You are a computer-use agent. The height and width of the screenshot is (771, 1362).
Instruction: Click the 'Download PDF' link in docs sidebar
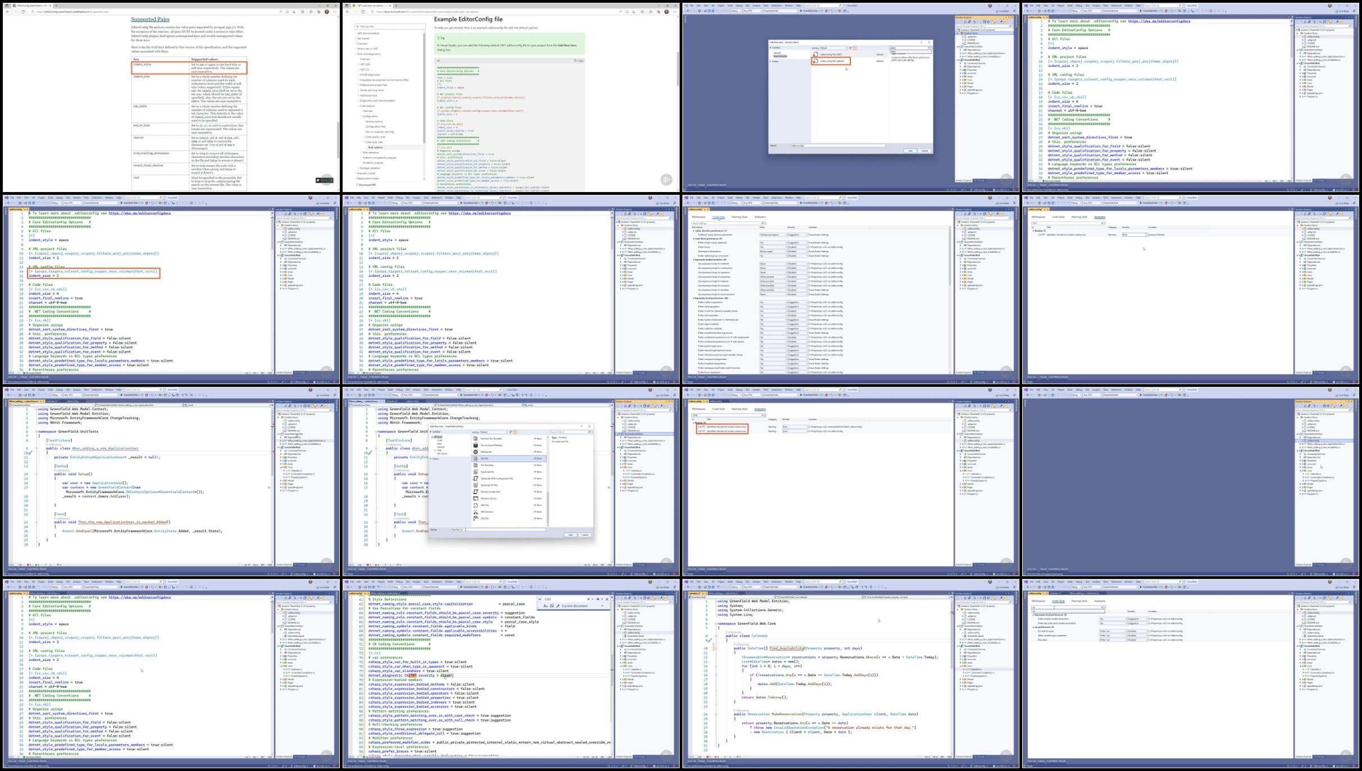367,185
